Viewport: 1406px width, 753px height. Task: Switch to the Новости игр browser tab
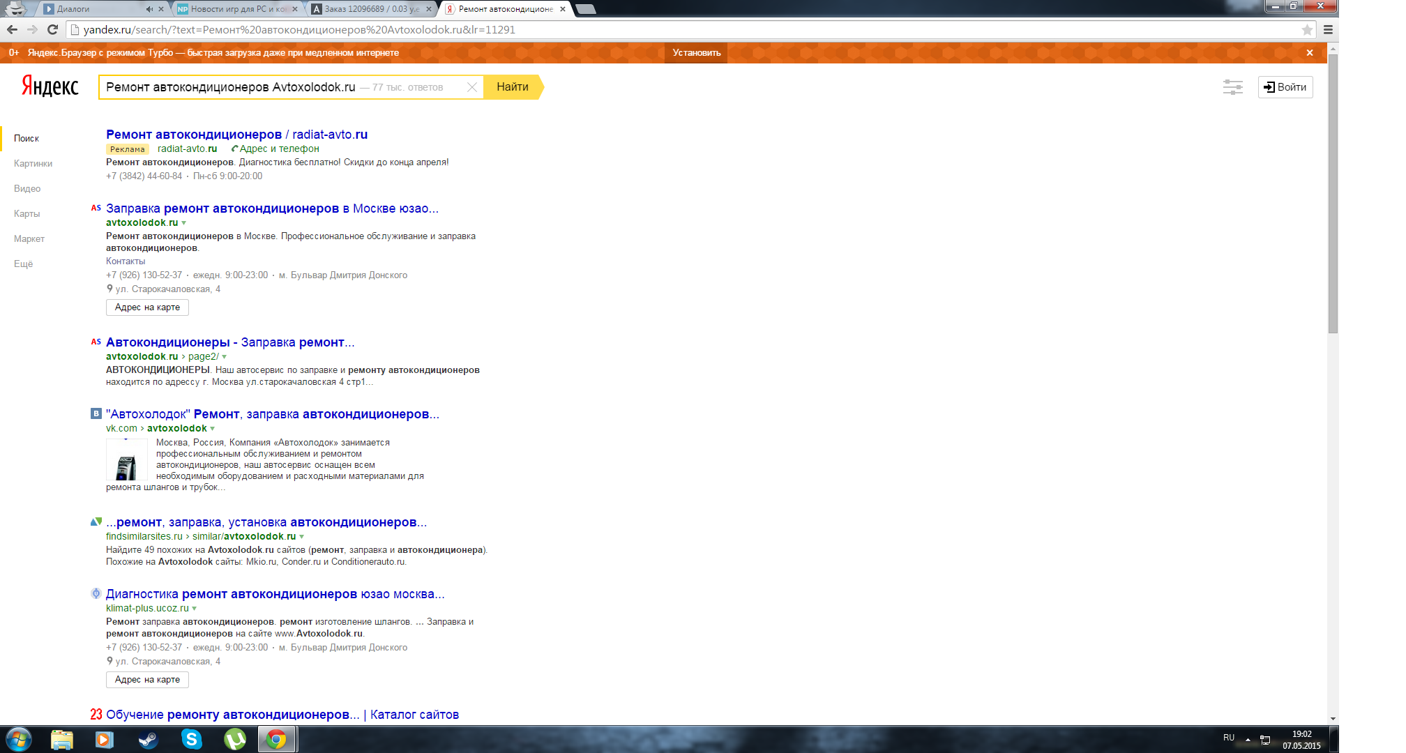coord(235,9)
